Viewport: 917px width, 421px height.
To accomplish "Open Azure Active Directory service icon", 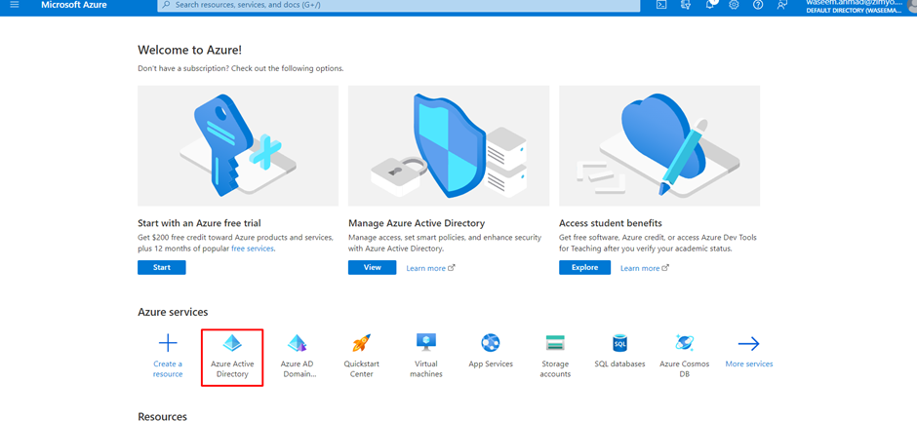I will [232, 343].
